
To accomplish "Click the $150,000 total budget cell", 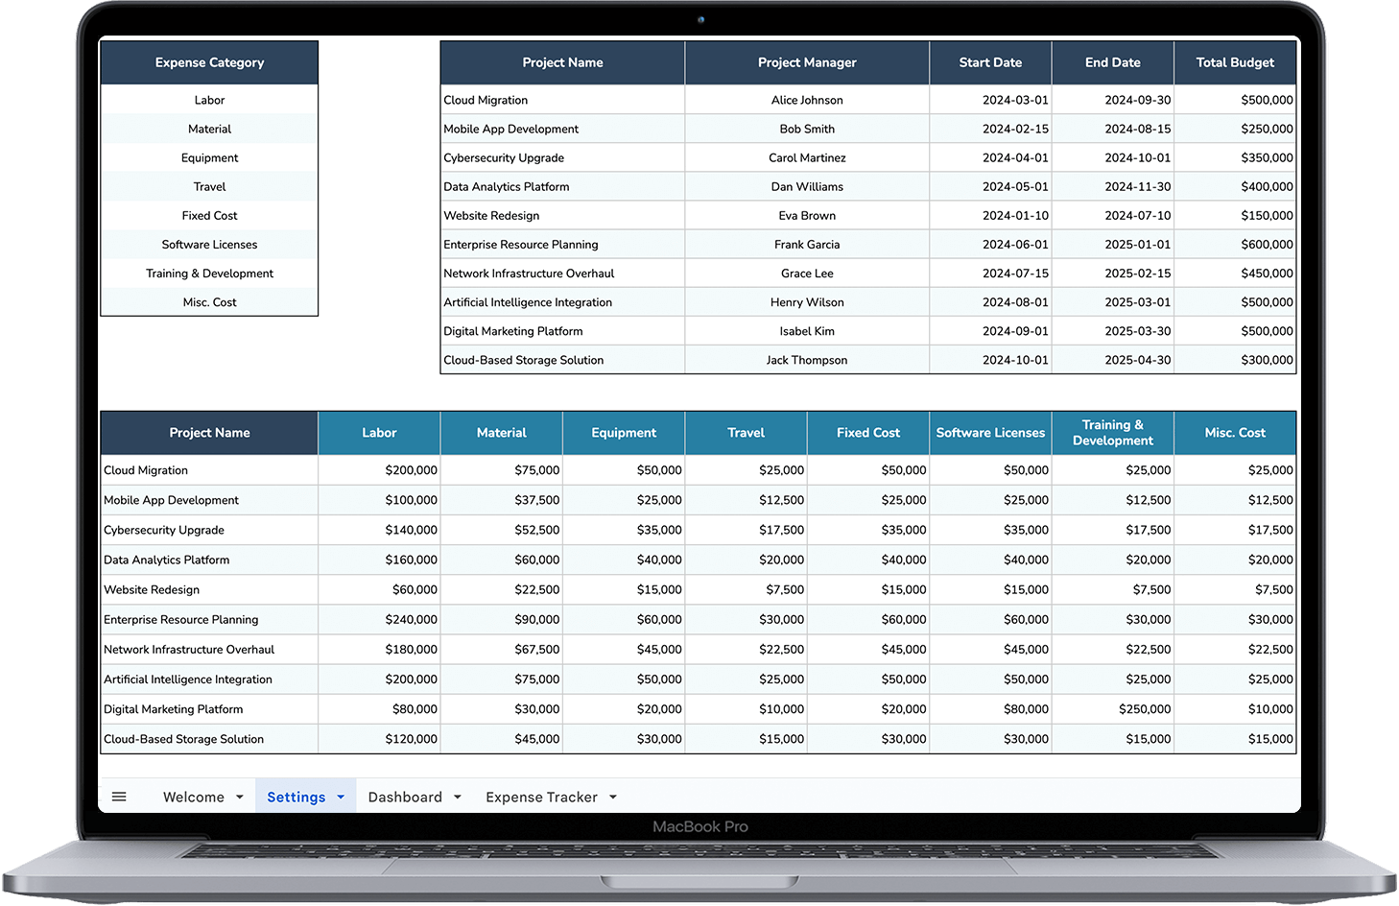I will point(1235,216).
